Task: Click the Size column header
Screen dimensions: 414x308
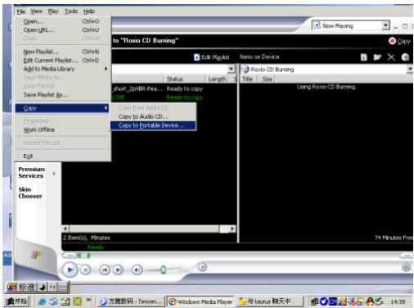Action: [x=267, y=79]
